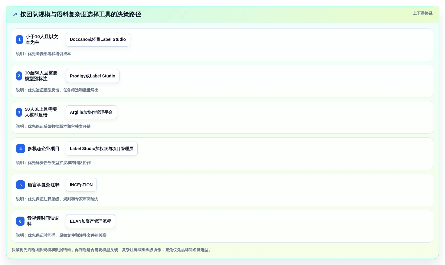445x265 pixels.
Task: Click condition text 10至50人且需要模型预标注
Action: [x=41, y=76]
